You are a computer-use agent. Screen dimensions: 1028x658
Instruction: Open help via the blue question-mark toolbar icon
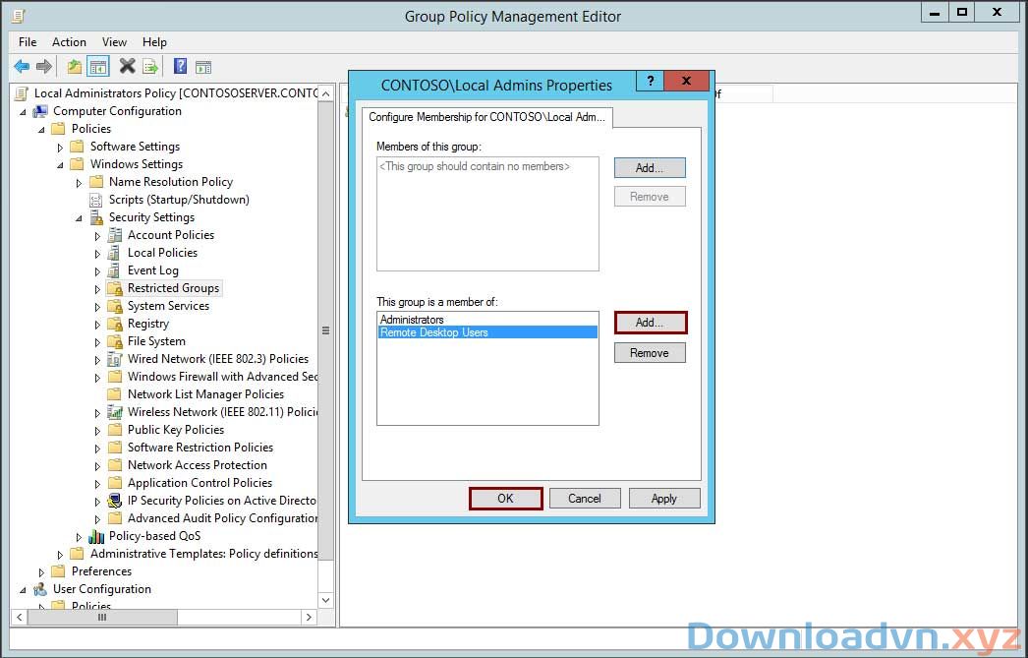180,66
